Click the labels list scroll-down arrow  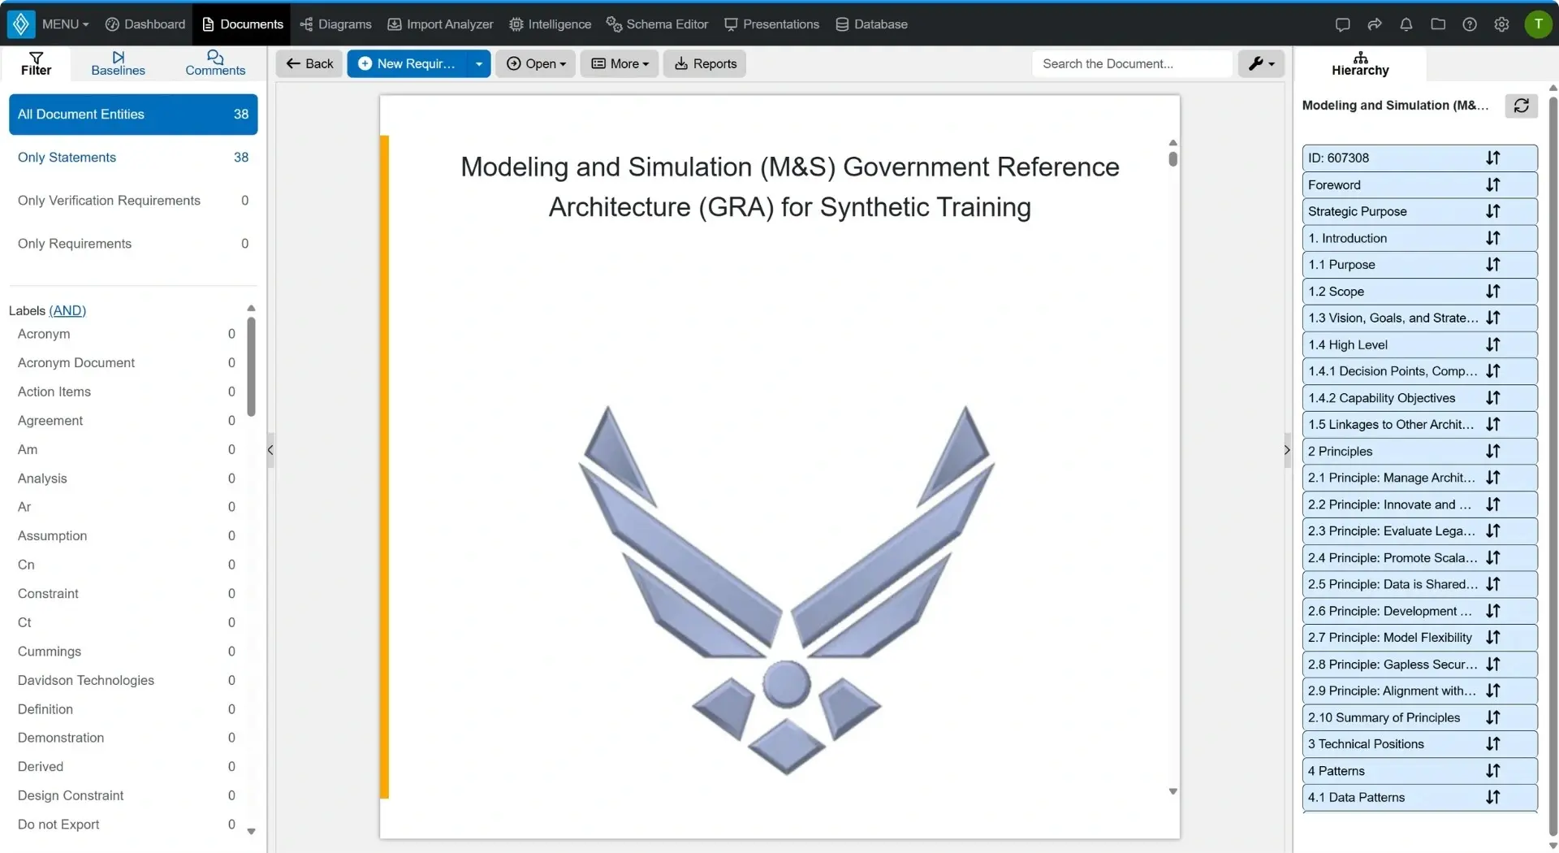pyautogui.click(x=251, y=831)
